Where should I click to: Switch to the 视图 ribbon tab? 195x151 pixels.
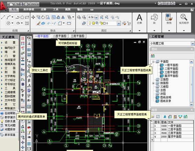(x=68, y=9)
